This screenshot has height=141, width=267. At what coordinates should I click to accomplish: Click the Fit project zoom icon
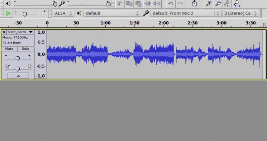tap(237, 4)
